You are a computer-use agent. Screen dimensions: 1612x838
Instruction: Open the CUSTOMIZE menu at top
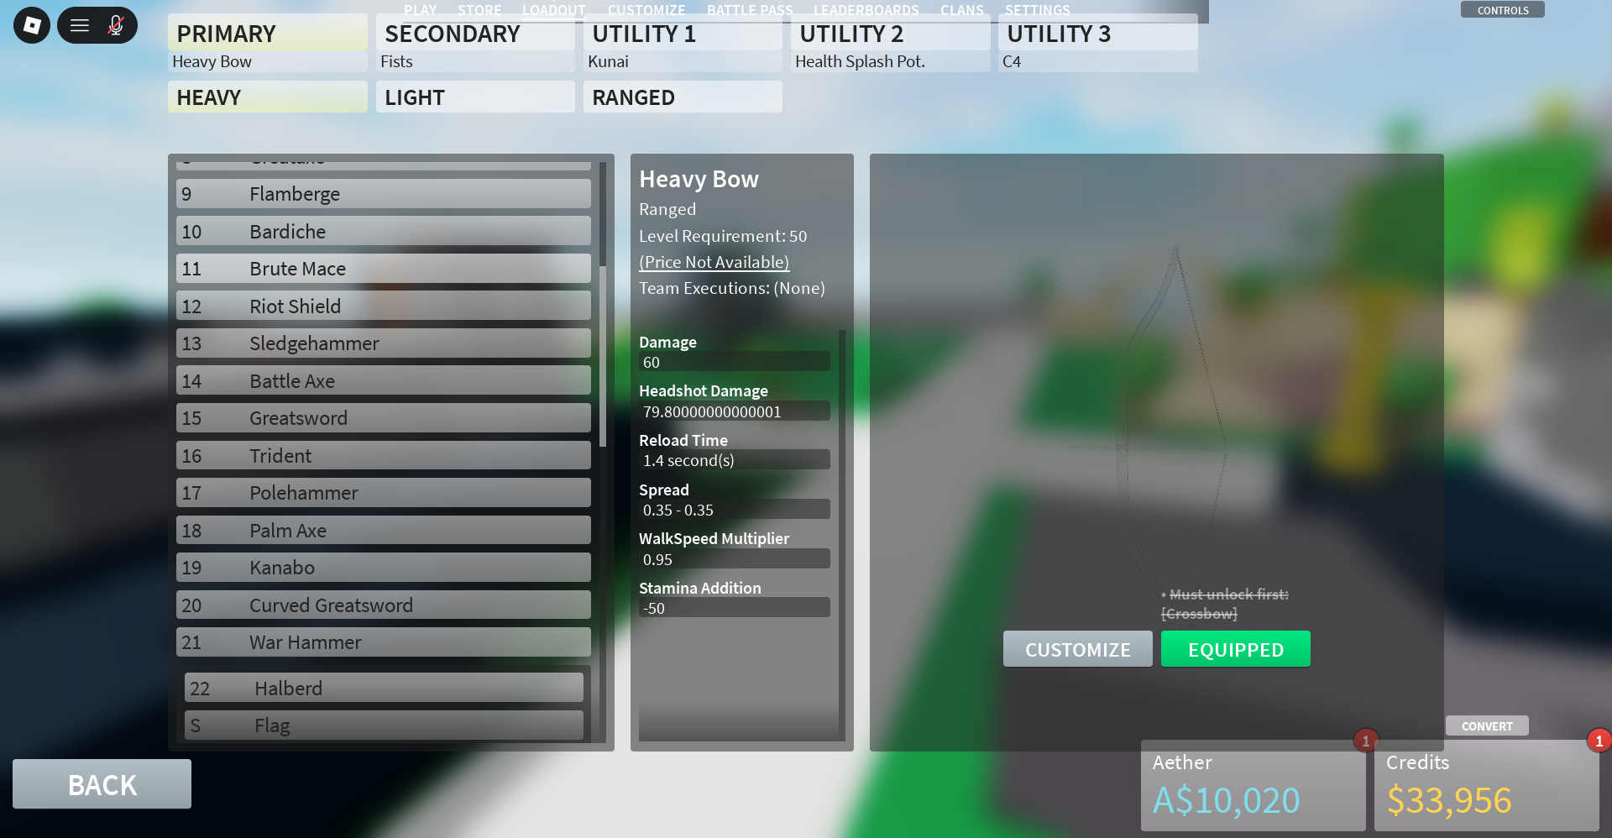[646, 10]
